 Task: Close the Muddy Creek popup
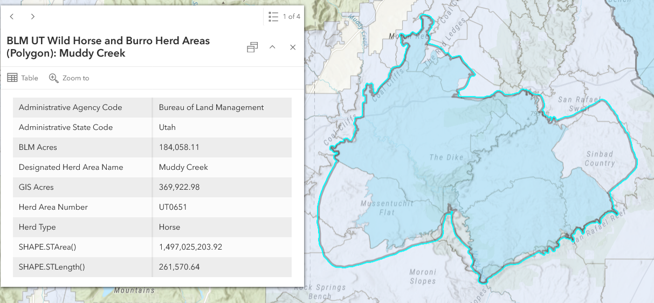[293, 47]
